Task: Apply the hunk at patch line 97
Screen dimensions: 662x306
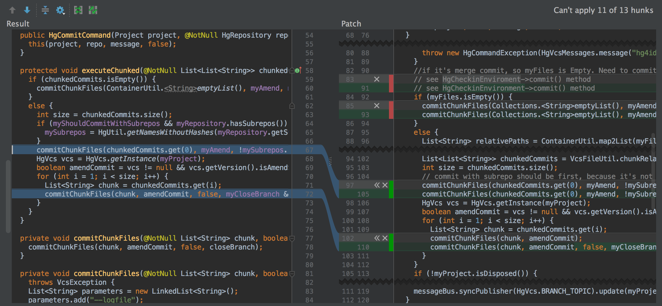Action: click(377, 185)
